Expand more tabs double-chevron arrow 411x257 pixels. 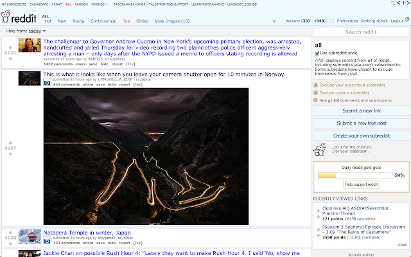[x=274, y=21]
